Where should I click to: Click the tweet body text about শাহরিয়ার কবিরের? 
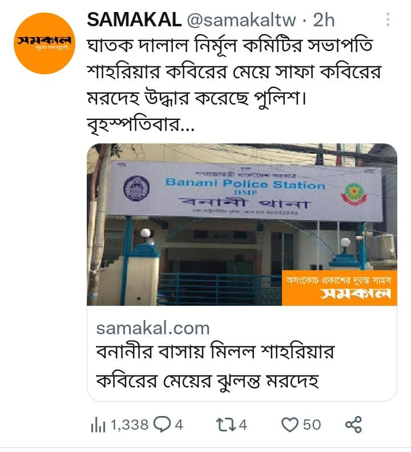(234, 72)
